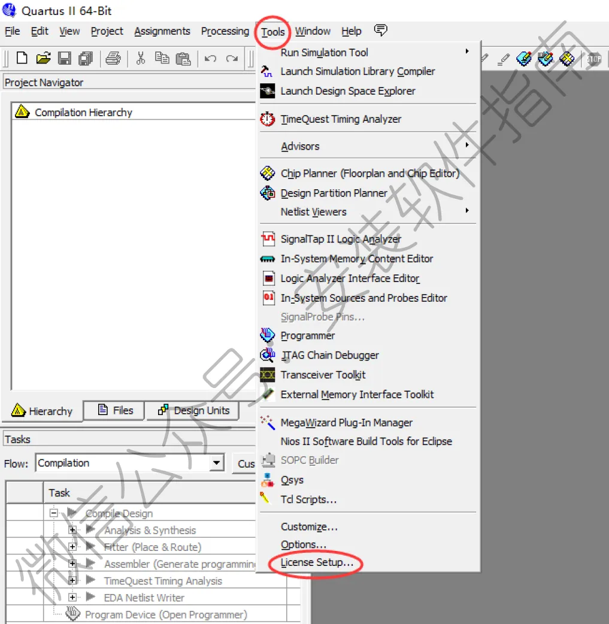Click the Transceiver Toolkit icon
609x624 pixels.
pyautogui.click(x=268, y=374)
